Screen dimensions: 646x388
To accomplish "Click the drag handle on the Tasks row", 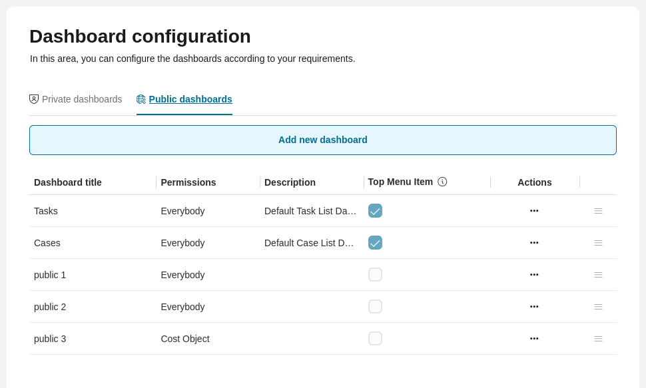I will click(x=598, y=211).
